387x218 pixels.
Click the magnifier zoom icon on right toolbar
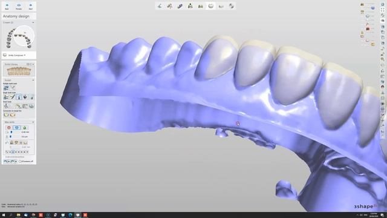point(383,59)
